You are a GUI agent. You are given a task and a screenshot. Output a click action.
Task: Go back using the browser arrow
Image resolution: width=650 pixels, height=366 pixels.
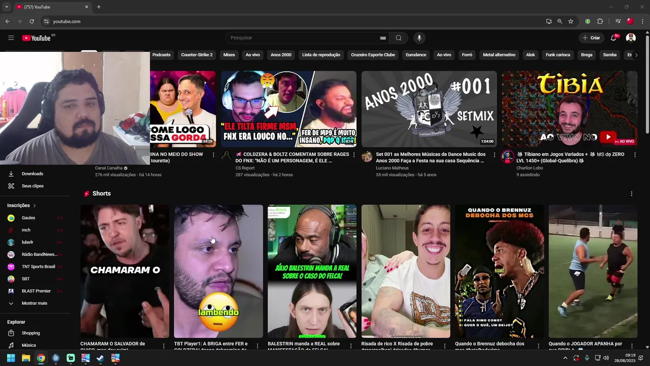7,21
